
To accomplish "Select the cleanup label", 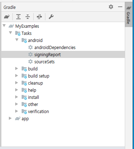I will (x=35, y=83).
